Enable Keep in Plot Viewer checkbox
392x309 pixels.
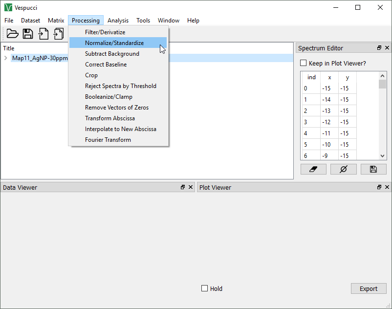pos(303,63)
